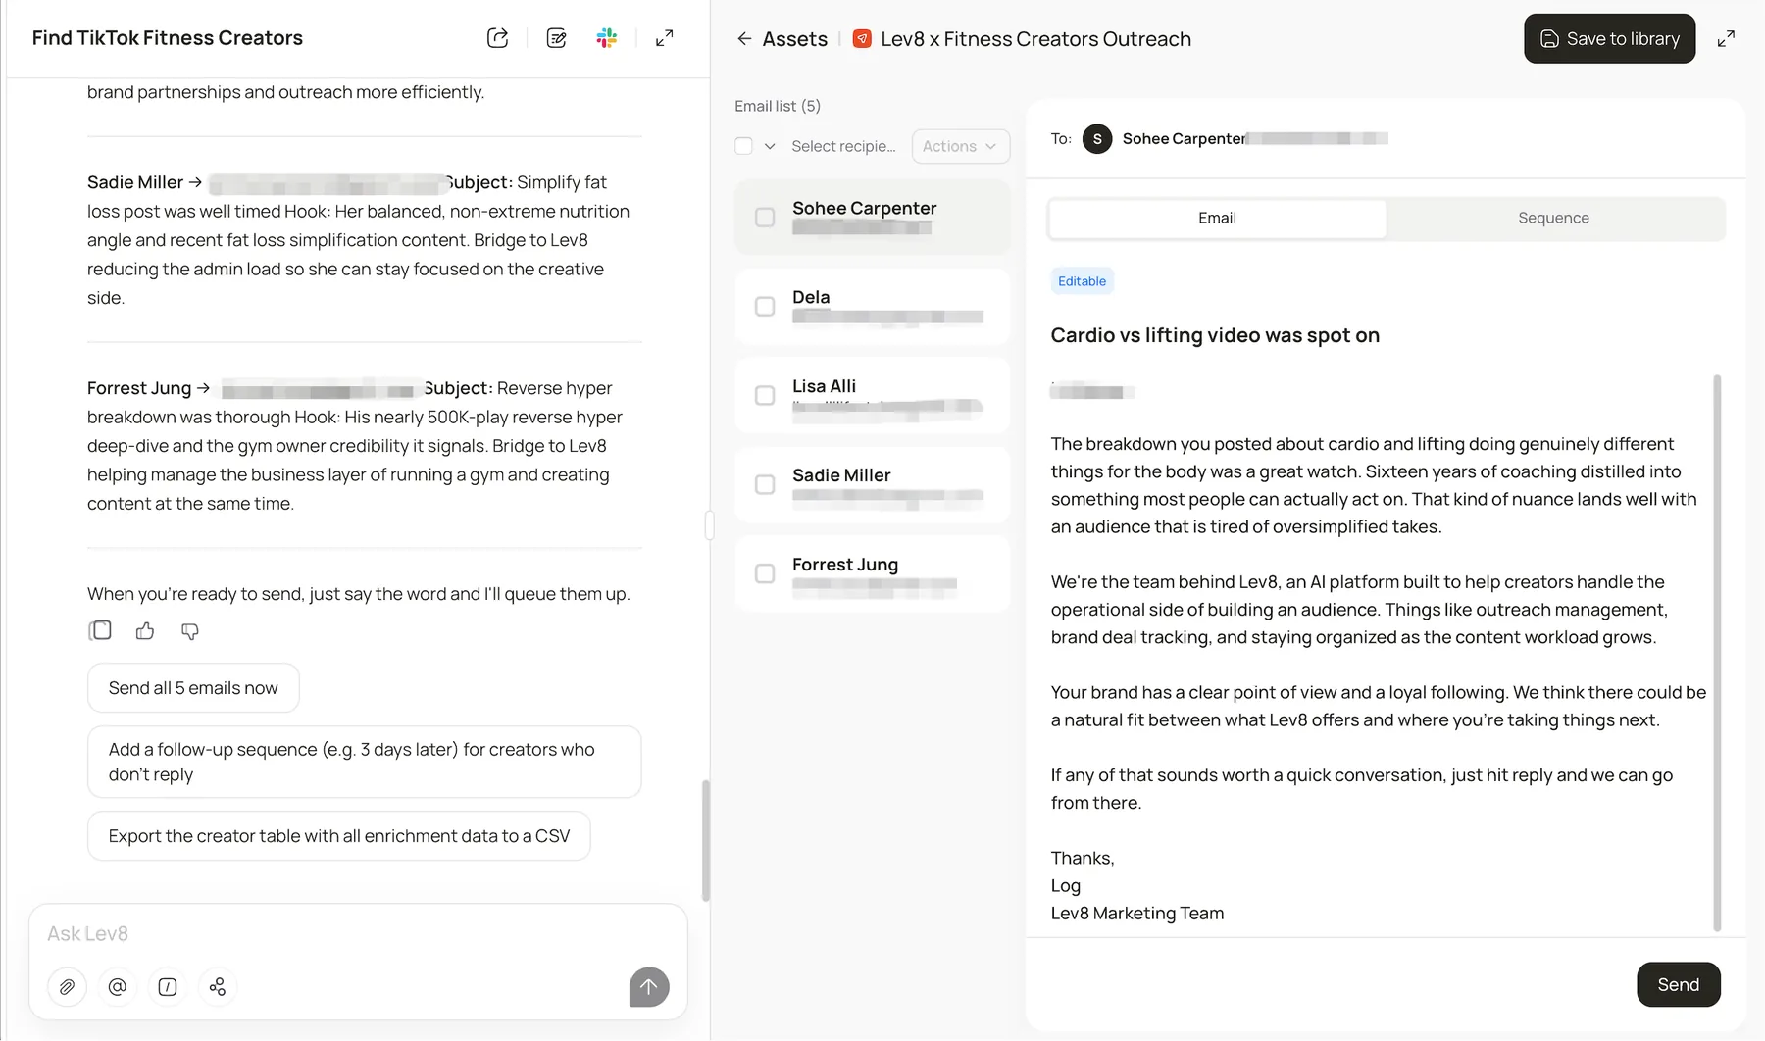
Task: Choose the export creator table to CSV suggestion
Action: coord(338,836)
